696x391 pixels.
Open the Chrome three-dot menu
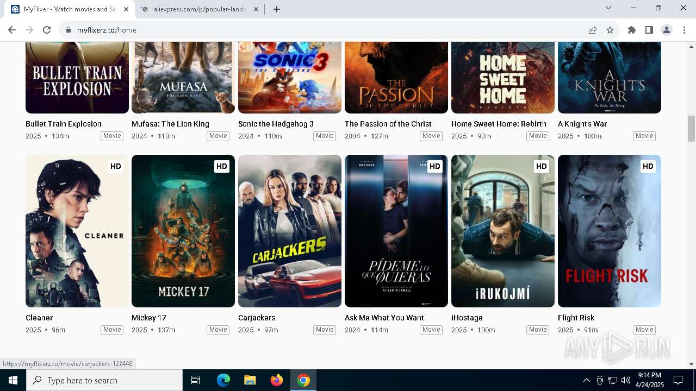tap(683, 30)
